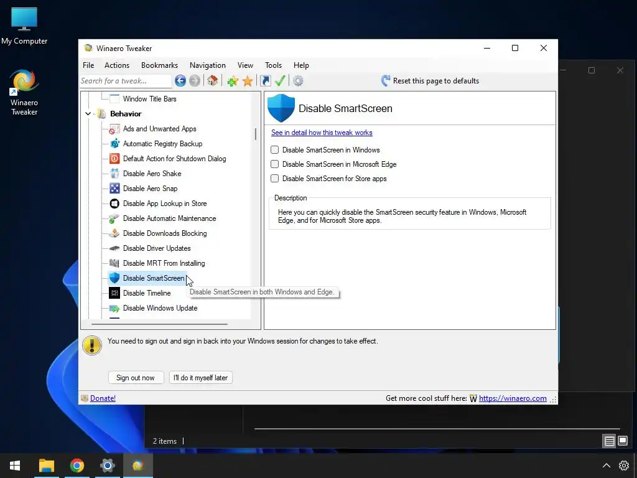The height and width of the screenshot is (478, 637).
Task: Open the View menu
Action: pos(245,65)
